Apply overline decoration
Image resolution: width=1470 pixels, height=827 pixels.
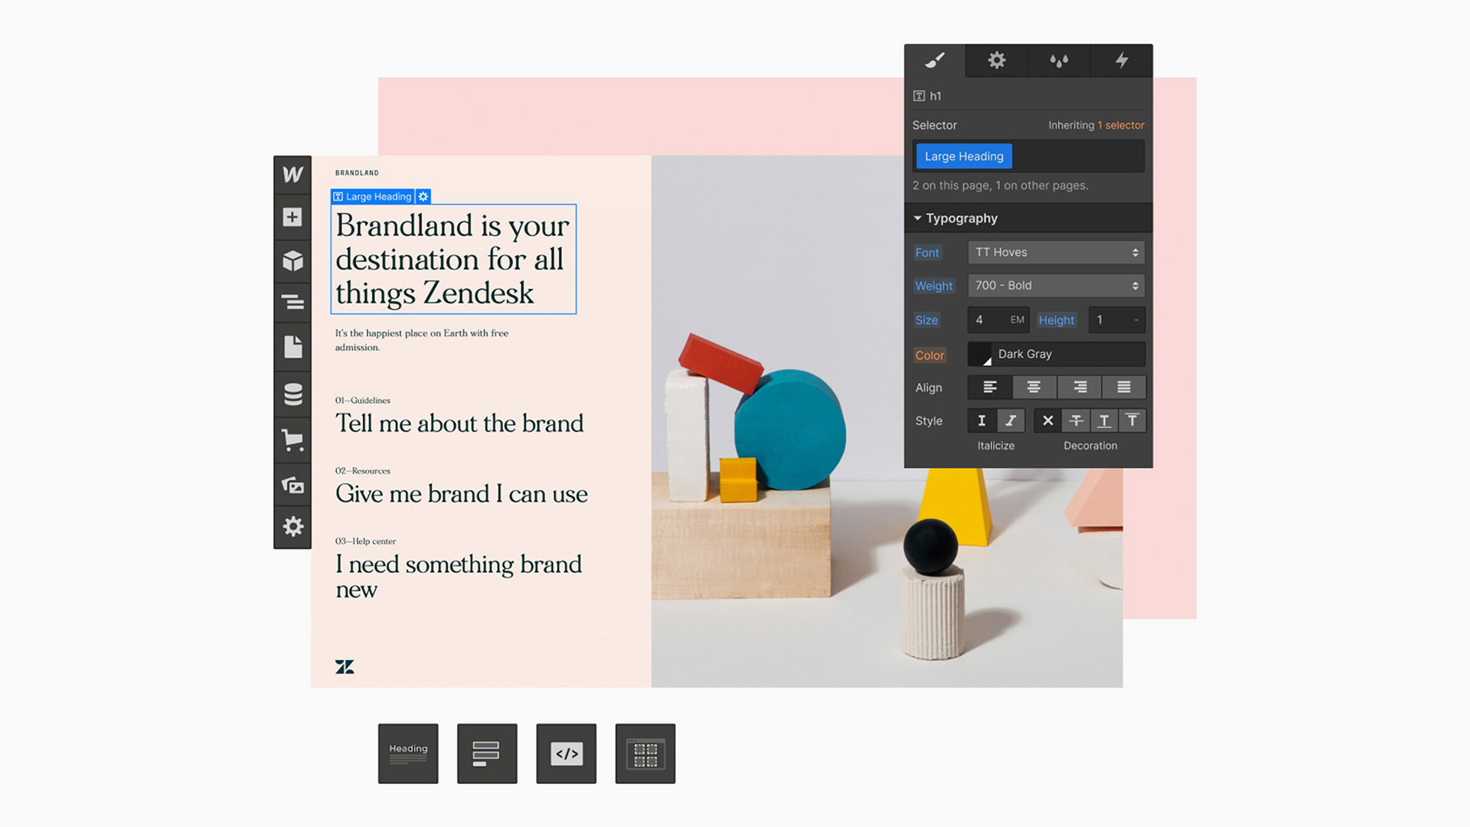point(1132,420)
